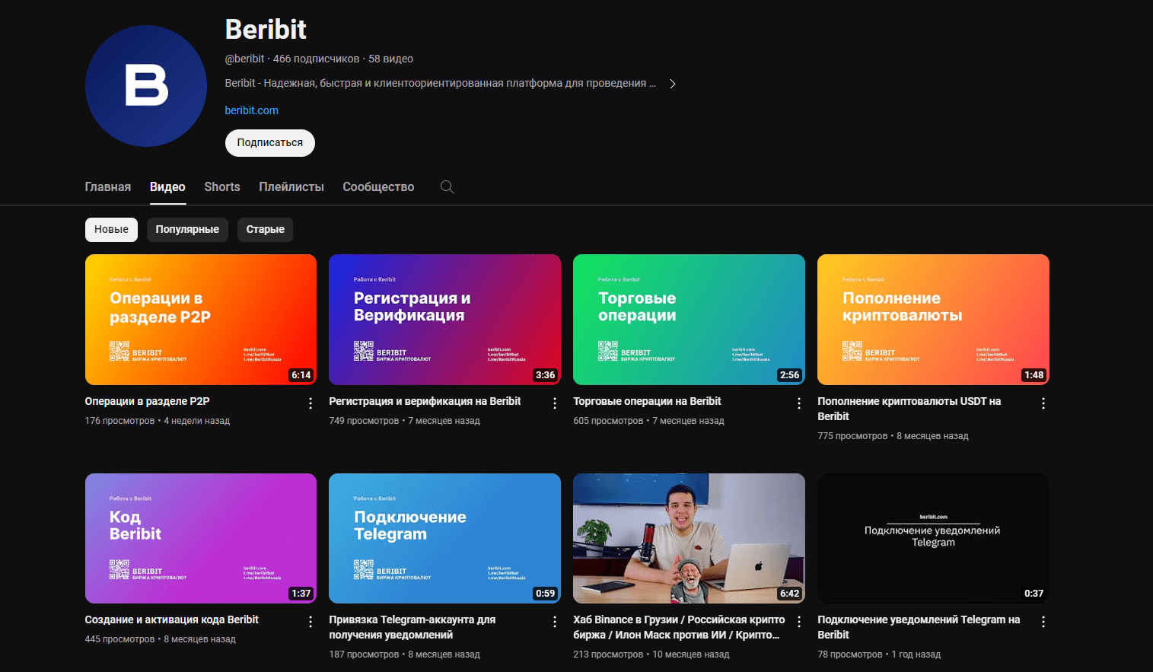Image resolution: width=1153 pixels, height=672 pixels.
Task: Play the Подключение Telegram blue thumbnail
Action: (445, 538)
